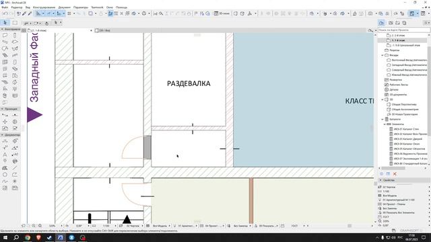Select the Arrow selection tool
The image size is (431, 242).
[x=5, y=22]
